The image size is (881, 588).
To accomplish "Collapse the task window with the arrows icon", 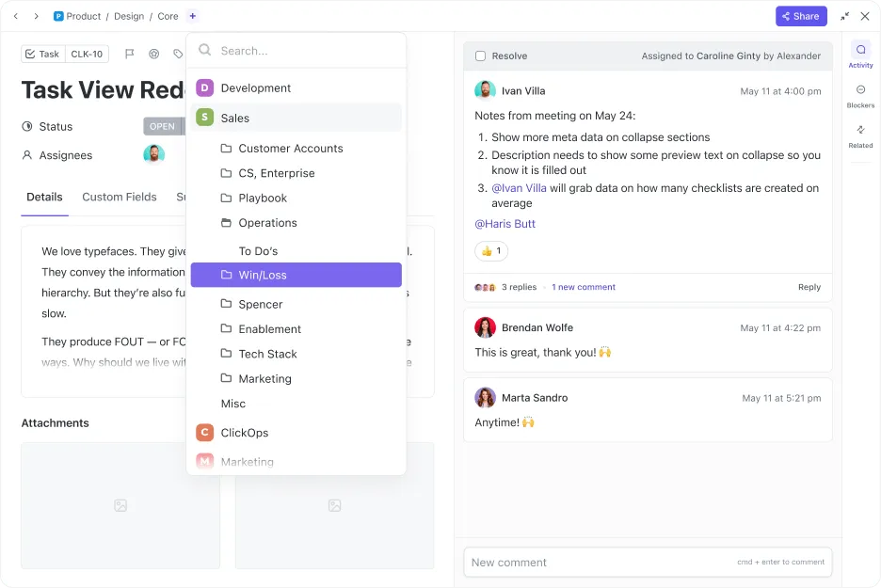I will [x=844, y=16].
